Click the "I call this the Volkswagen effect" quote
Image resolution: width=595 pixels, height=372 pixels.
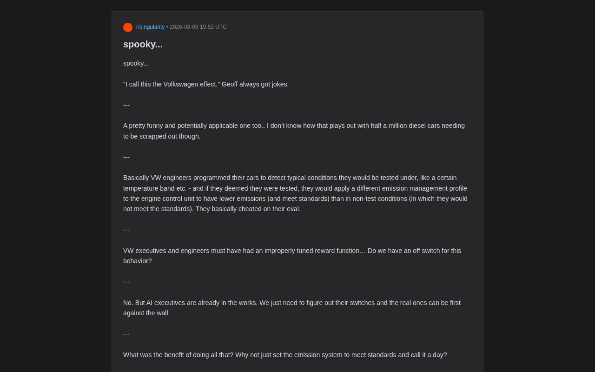172,84
